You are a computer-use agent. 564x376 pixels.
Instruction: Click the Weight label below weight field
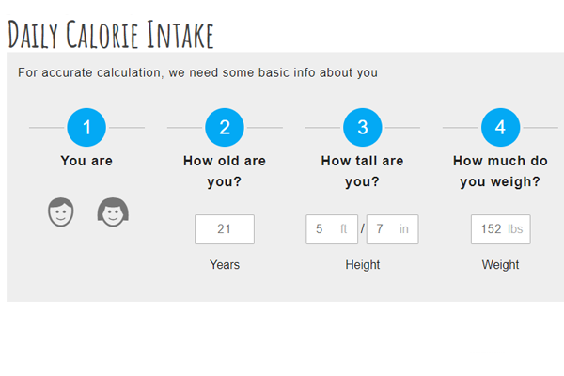pos(500,265)
